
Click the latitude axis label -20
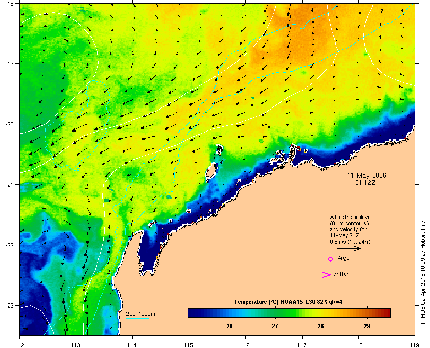pos(9,124)
